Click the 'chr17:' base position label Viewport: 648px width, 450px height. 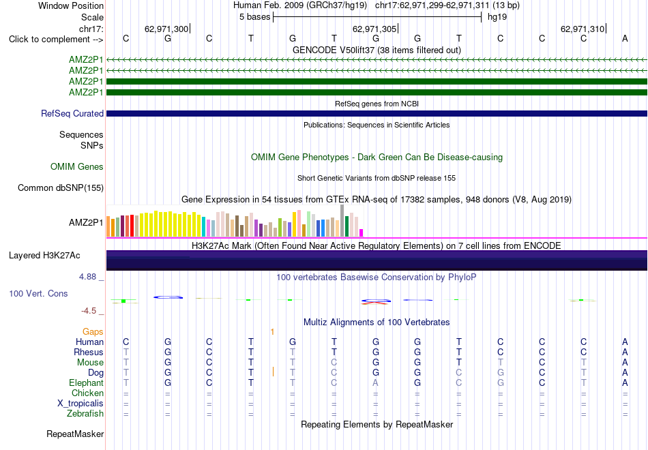[x=91, y=29]
